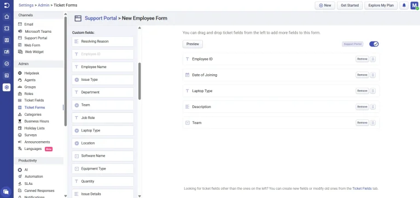Click the Software Name field icon
This screenshot has width=420, height=198.
point(77,156)
